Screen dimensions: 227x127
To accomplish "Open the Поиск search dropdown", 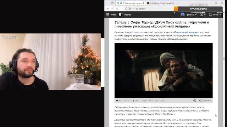I will point(217,15).
